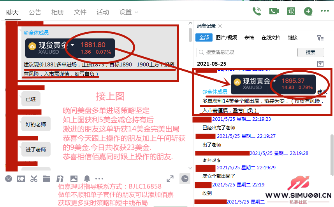Expand the 设置 dropdown menu
The width and height of the screenshot is (334, 207).
click(x=129, y=12)
